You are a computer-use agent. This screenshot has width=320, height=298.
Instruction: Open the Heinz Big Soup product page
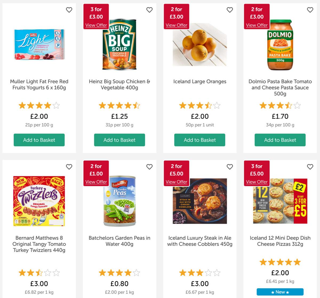coord(119,84)
